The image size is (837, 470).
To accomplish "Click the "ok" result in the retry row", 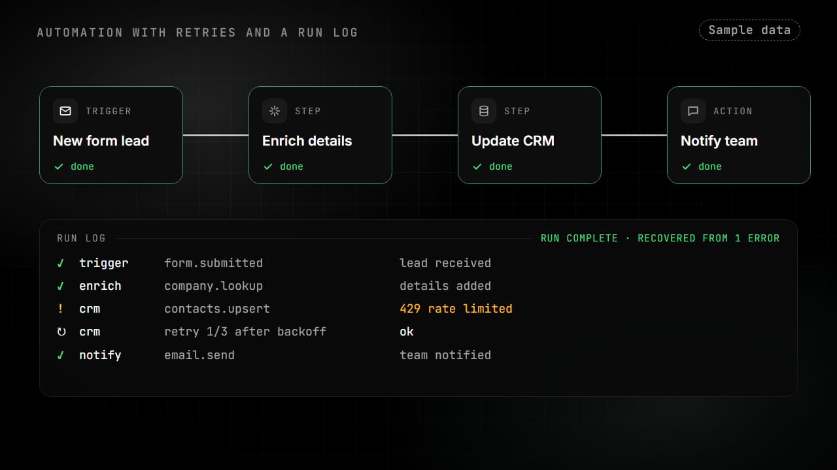I will click(x=407, y=332).
